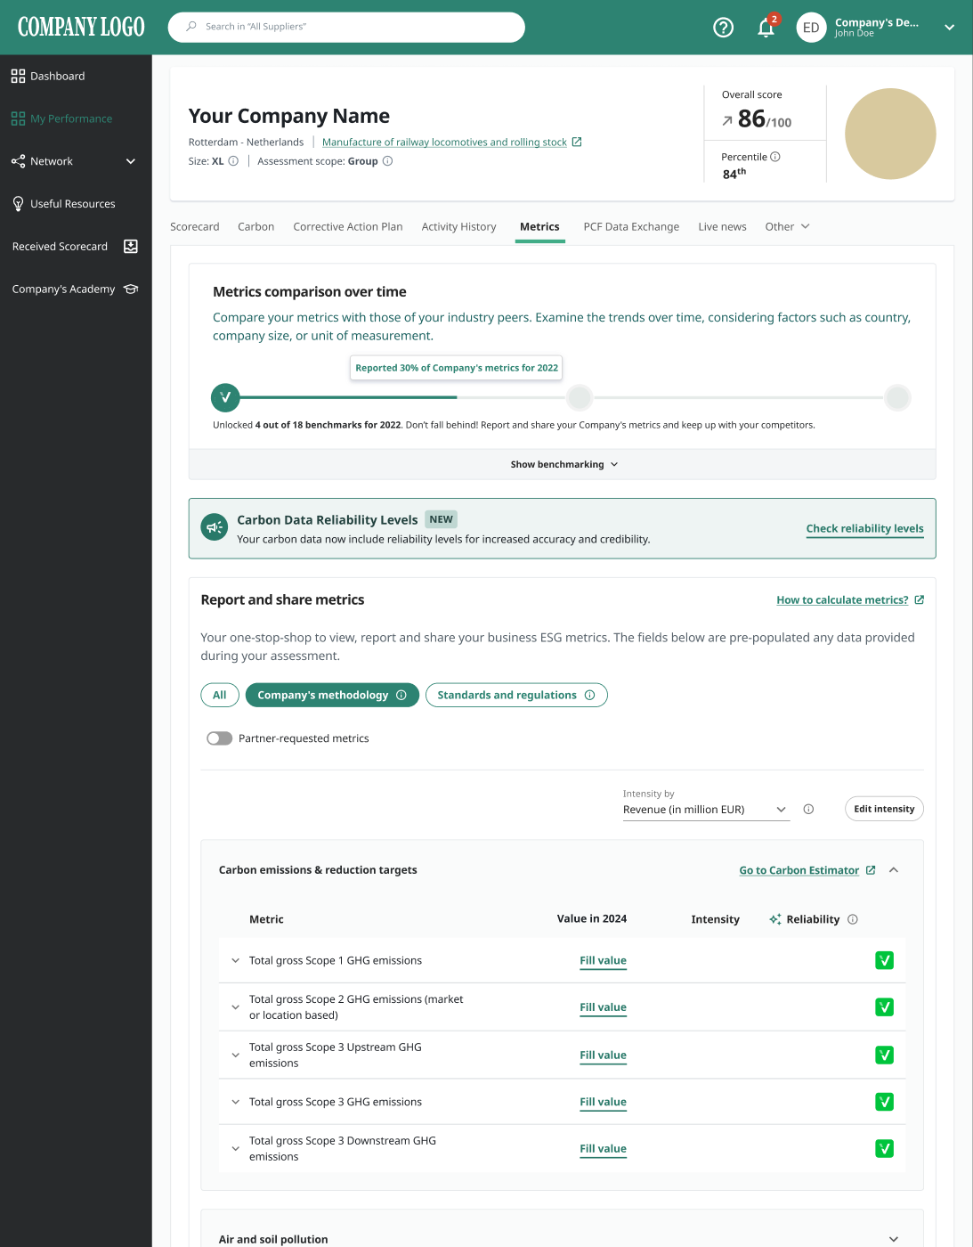Click the search magnifier icon

pos(191,27)
